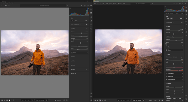Open the comments icon in Lightroom lower sidebar
188x102 pixels.
pyautogui.click(x=91, y=93)
